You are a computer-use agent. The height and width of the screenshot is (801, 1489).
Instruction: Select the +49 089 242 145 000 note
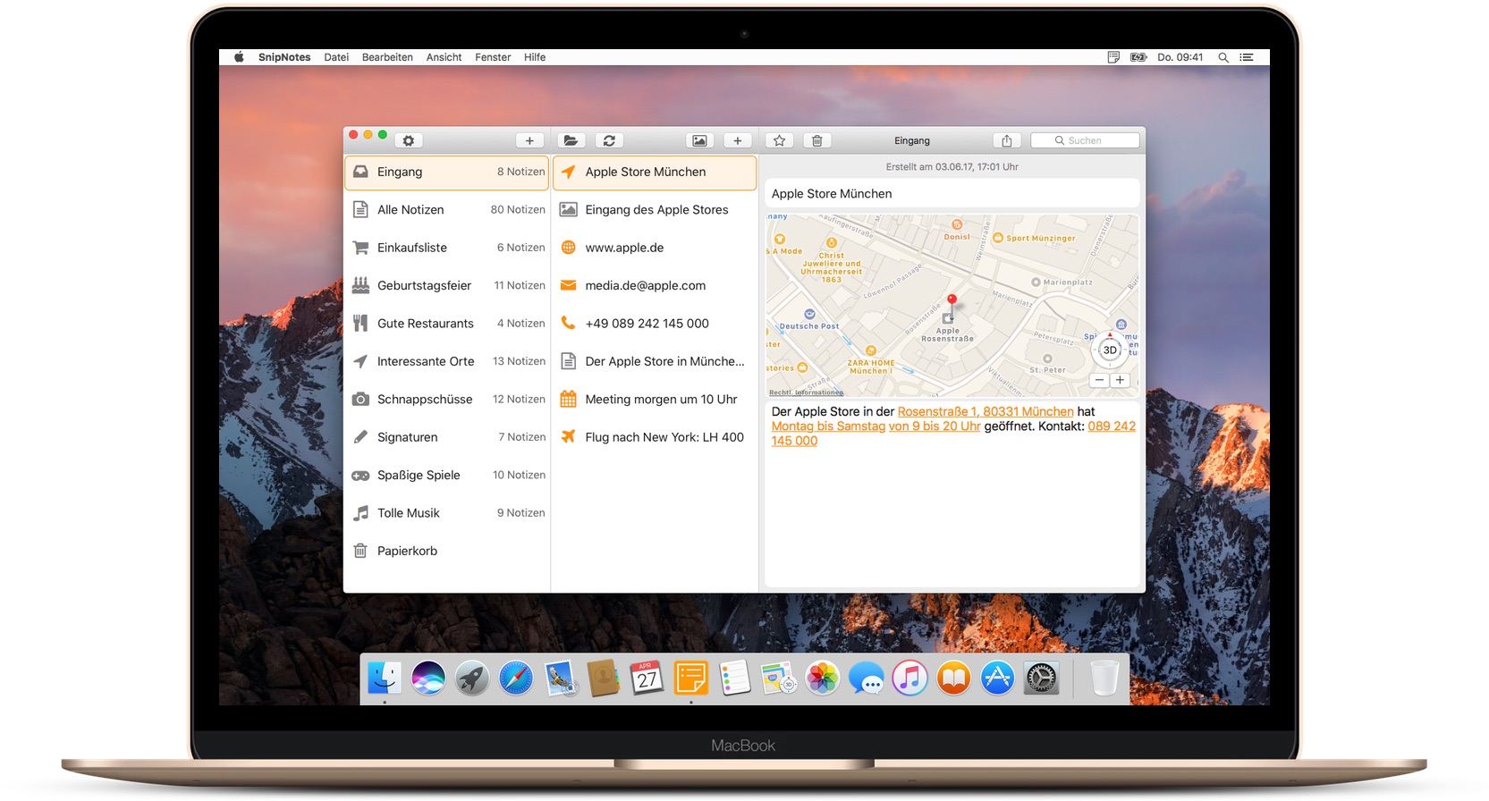tap(655, 324)
